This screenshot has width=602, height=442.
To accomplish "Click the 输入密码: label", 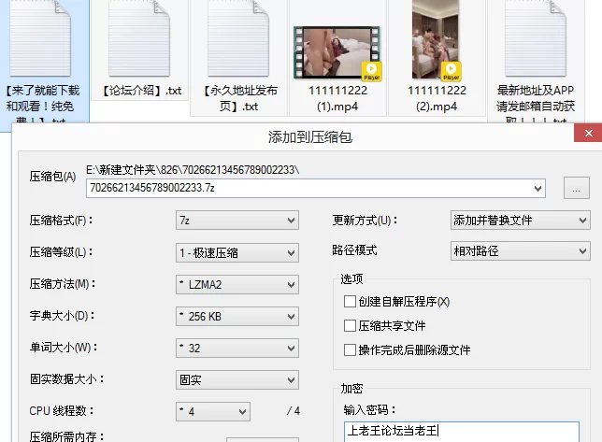I will (369, 410).
